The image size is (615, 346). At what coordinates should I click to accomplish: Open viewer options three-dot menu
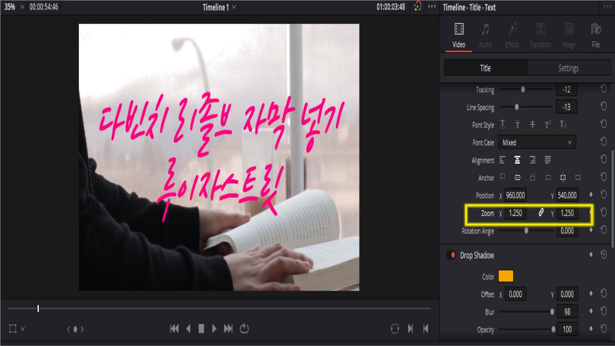tap(432, 7)
